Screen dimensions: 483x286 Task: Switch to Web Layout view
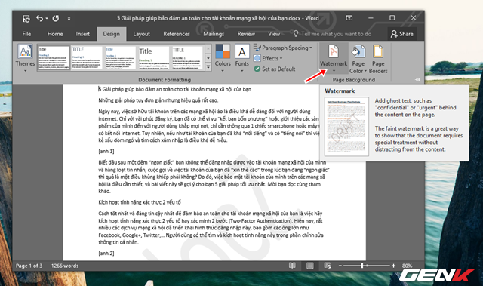coord(328,266)
